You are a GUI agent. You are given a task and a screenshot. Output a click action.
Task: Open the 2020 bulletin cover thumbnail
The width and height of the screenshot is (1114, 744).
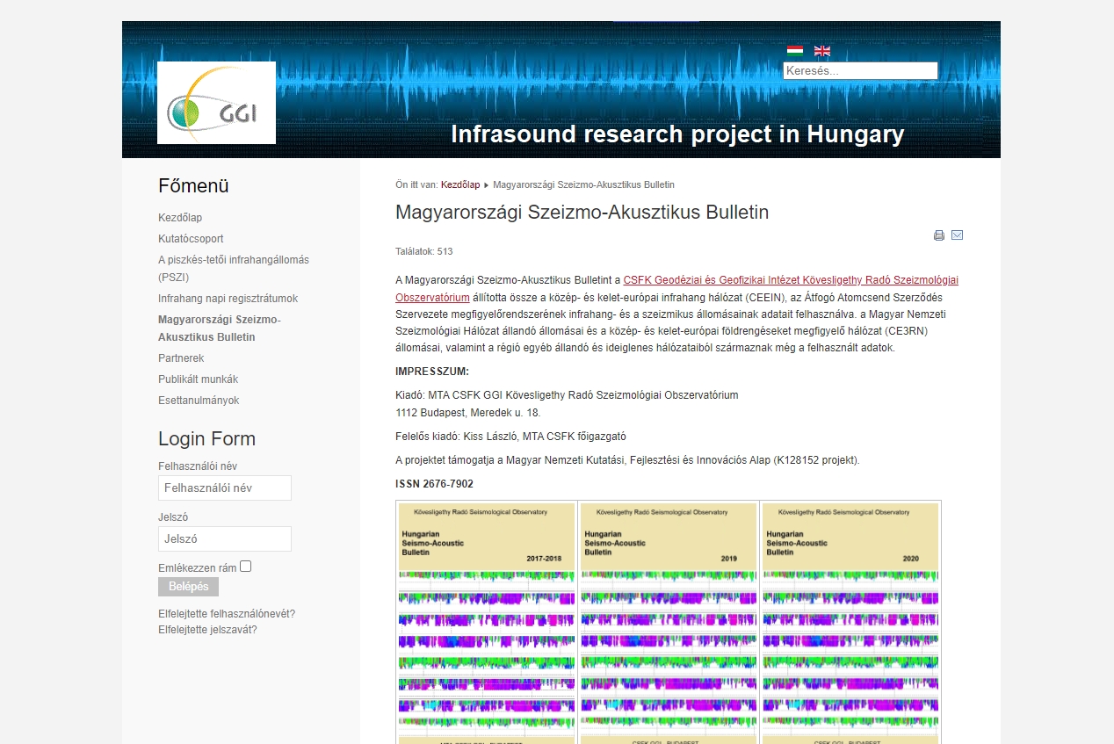(x=850, y=622)
